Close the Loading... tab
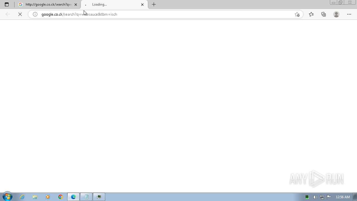 (142, 4)
